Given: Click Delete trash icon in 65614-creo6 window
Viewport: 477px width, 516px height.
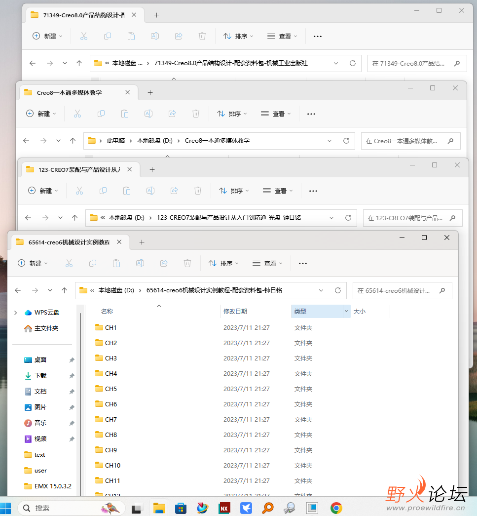Looking at the screenshot, I should (x=187, y=263).
